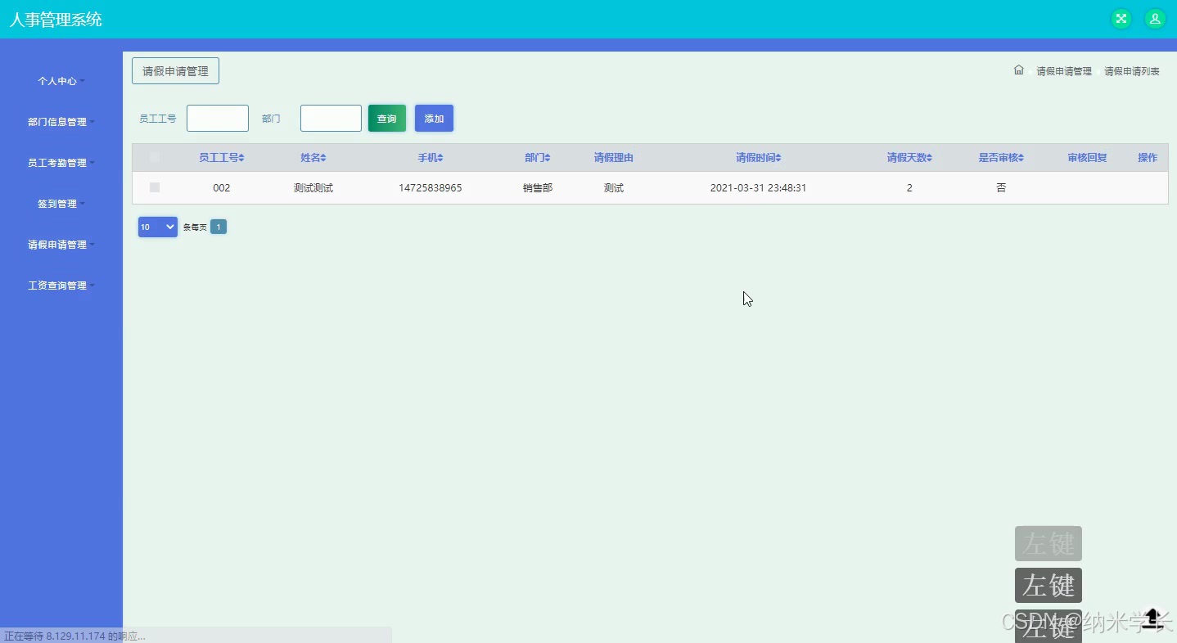Expand the 个人中心 sidebar menu
The height and width of the screenshot is (643, 1177).
[x=61, y=81]
